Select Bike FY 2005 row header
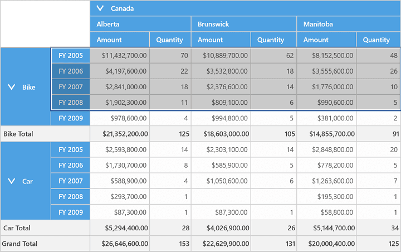The image size is (401, 252). (71, 56)
